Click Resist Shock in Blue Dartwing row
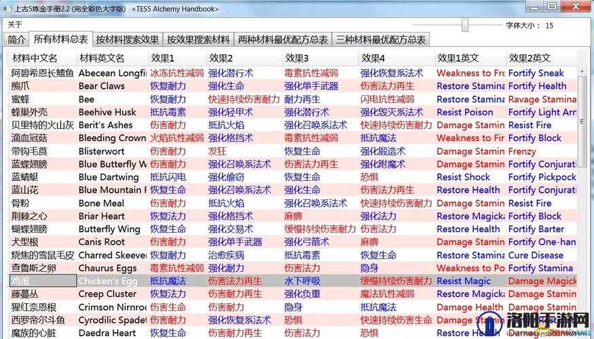Viewport: 594px width, 339px height. pos(463,177)
